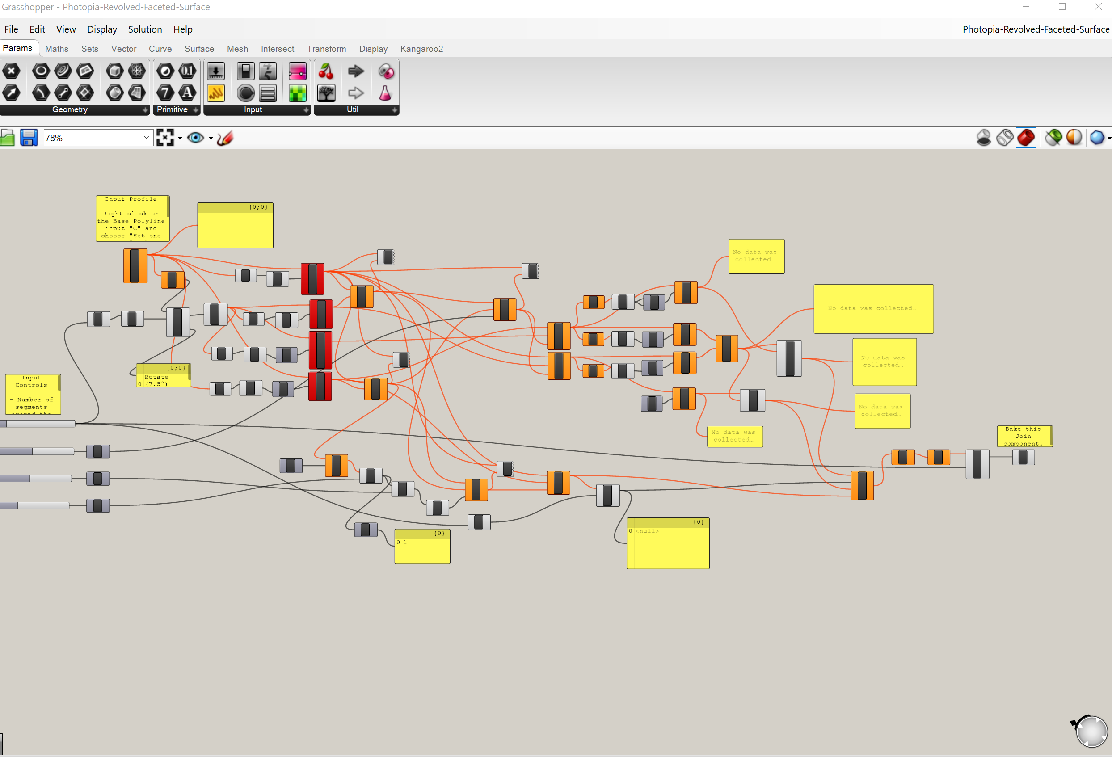Expand zoom extents options arrow

pyautogui.click(x=181, y=138)
